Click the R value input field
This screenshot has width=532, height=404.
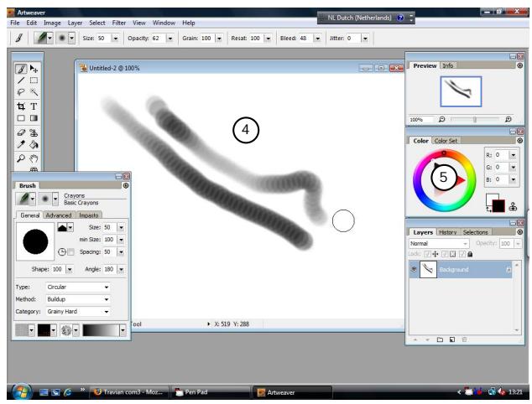501,155
